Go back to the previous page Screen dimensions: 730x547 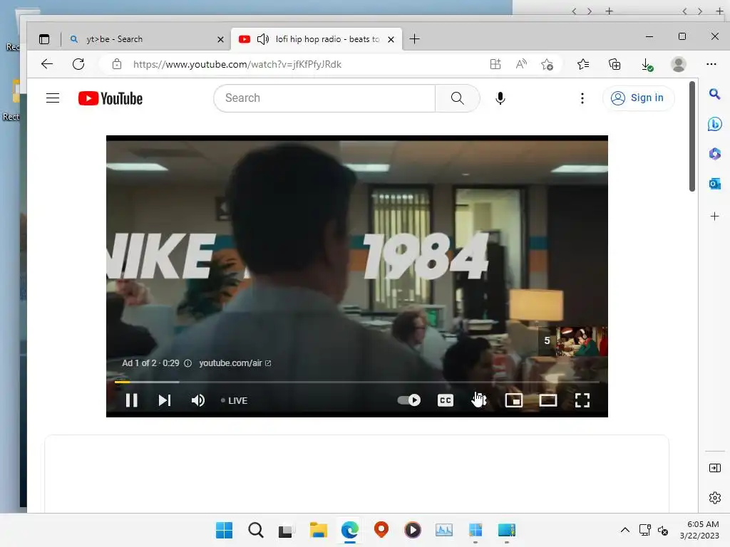tap(47, 64)
